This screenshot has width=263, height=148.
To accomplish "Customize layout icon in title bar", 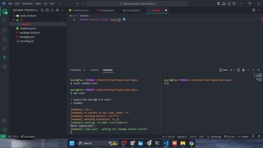I will coord(234,3).
